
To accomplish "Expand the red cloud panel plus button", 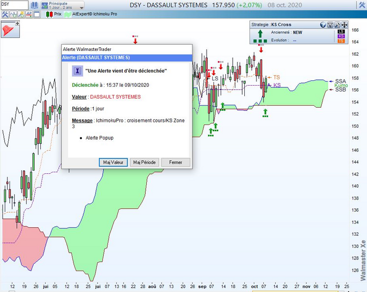I will tap(17, 24).
